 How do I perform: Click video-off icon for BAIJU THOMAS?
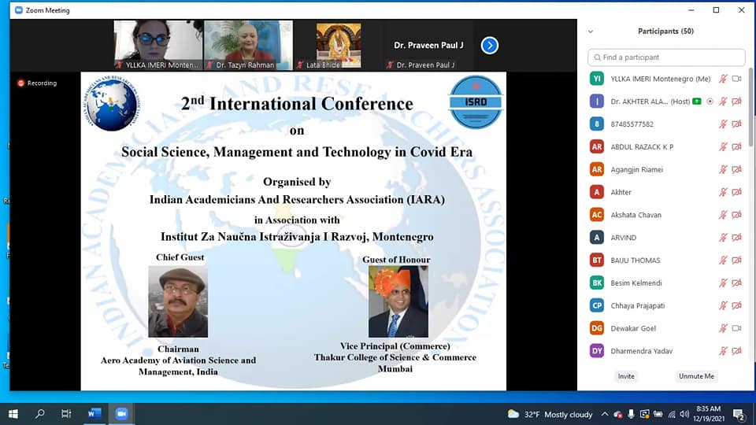coord(737,260)
